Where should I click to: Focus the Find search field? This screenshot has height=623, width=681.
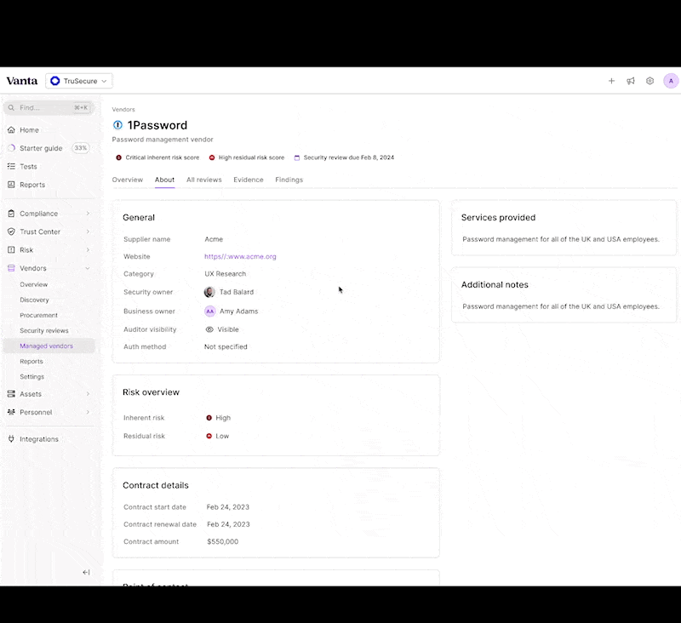pyautogui.click(x=49, y=108)
